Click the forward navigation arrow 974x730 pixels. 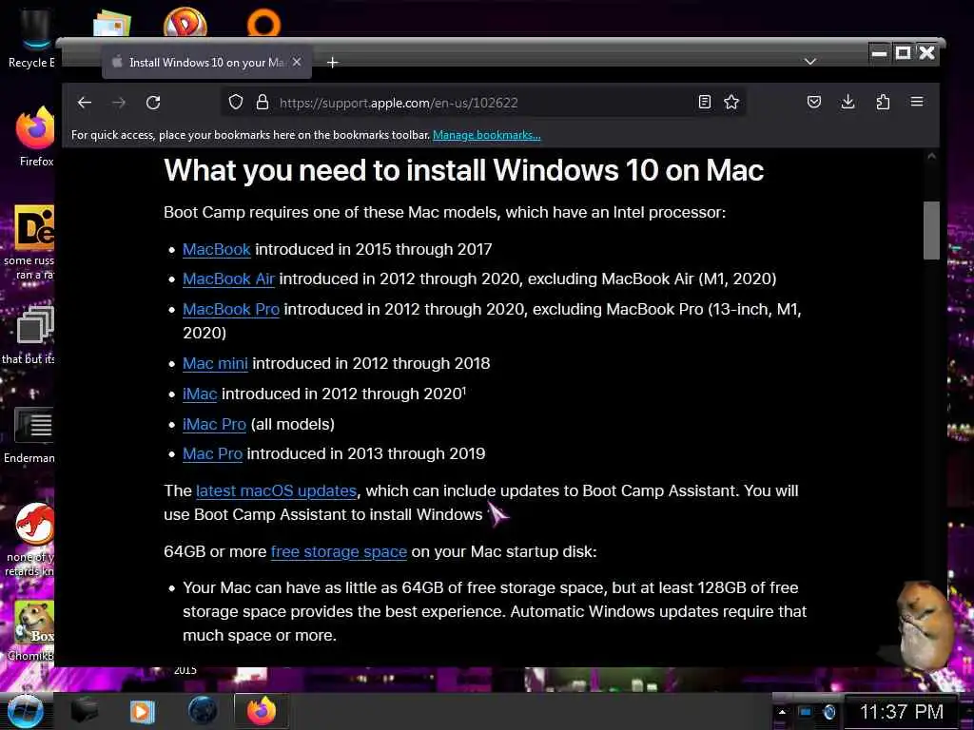pyautogui.click(x=119, y=103)
